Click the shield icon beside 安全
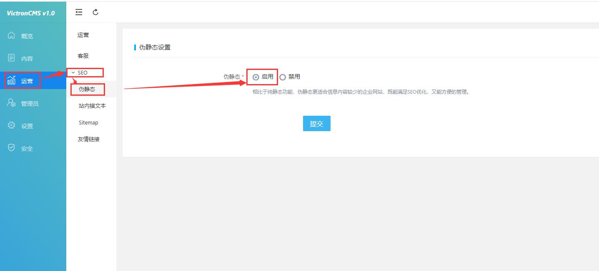599x271 pixels. (12, 148)
